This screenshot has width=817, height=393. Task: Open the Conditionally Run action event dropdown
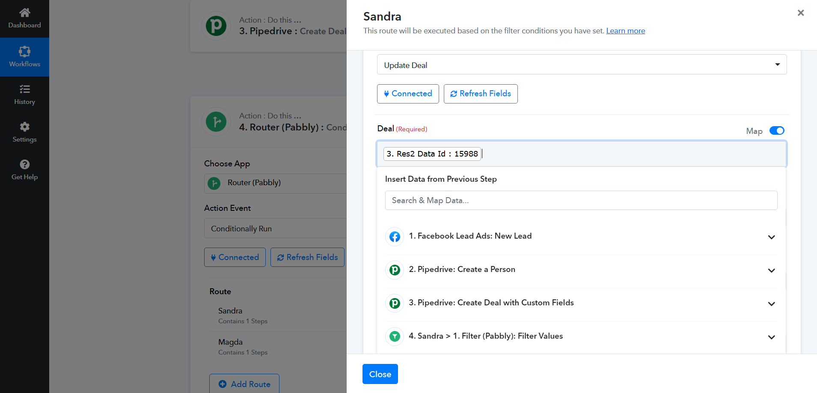276,228
